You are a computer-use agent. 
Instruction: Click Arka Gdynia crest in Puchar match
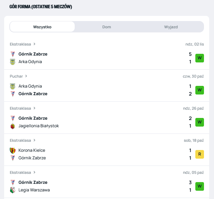point(12,86)
